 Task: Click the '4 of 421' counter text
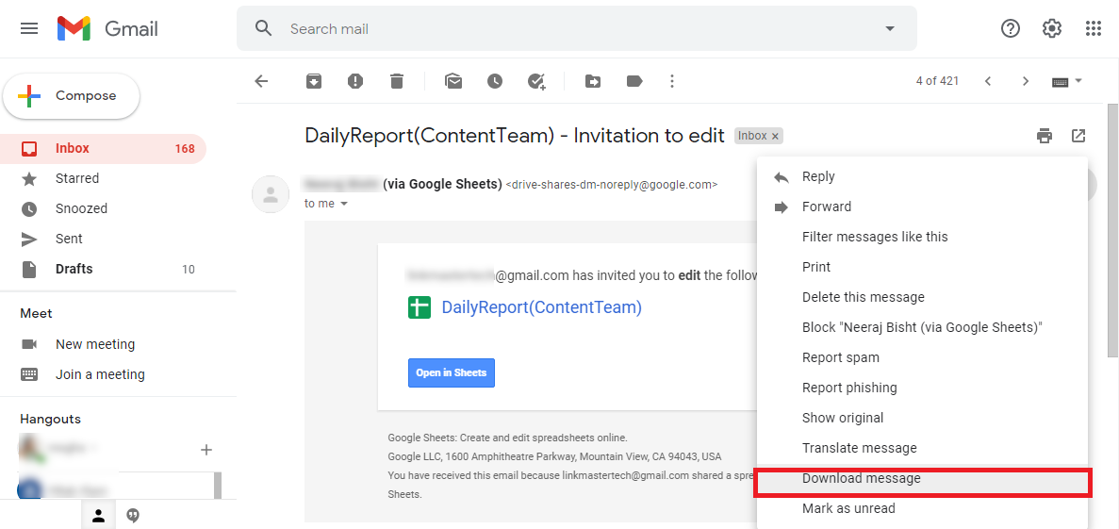click(937, 81)
